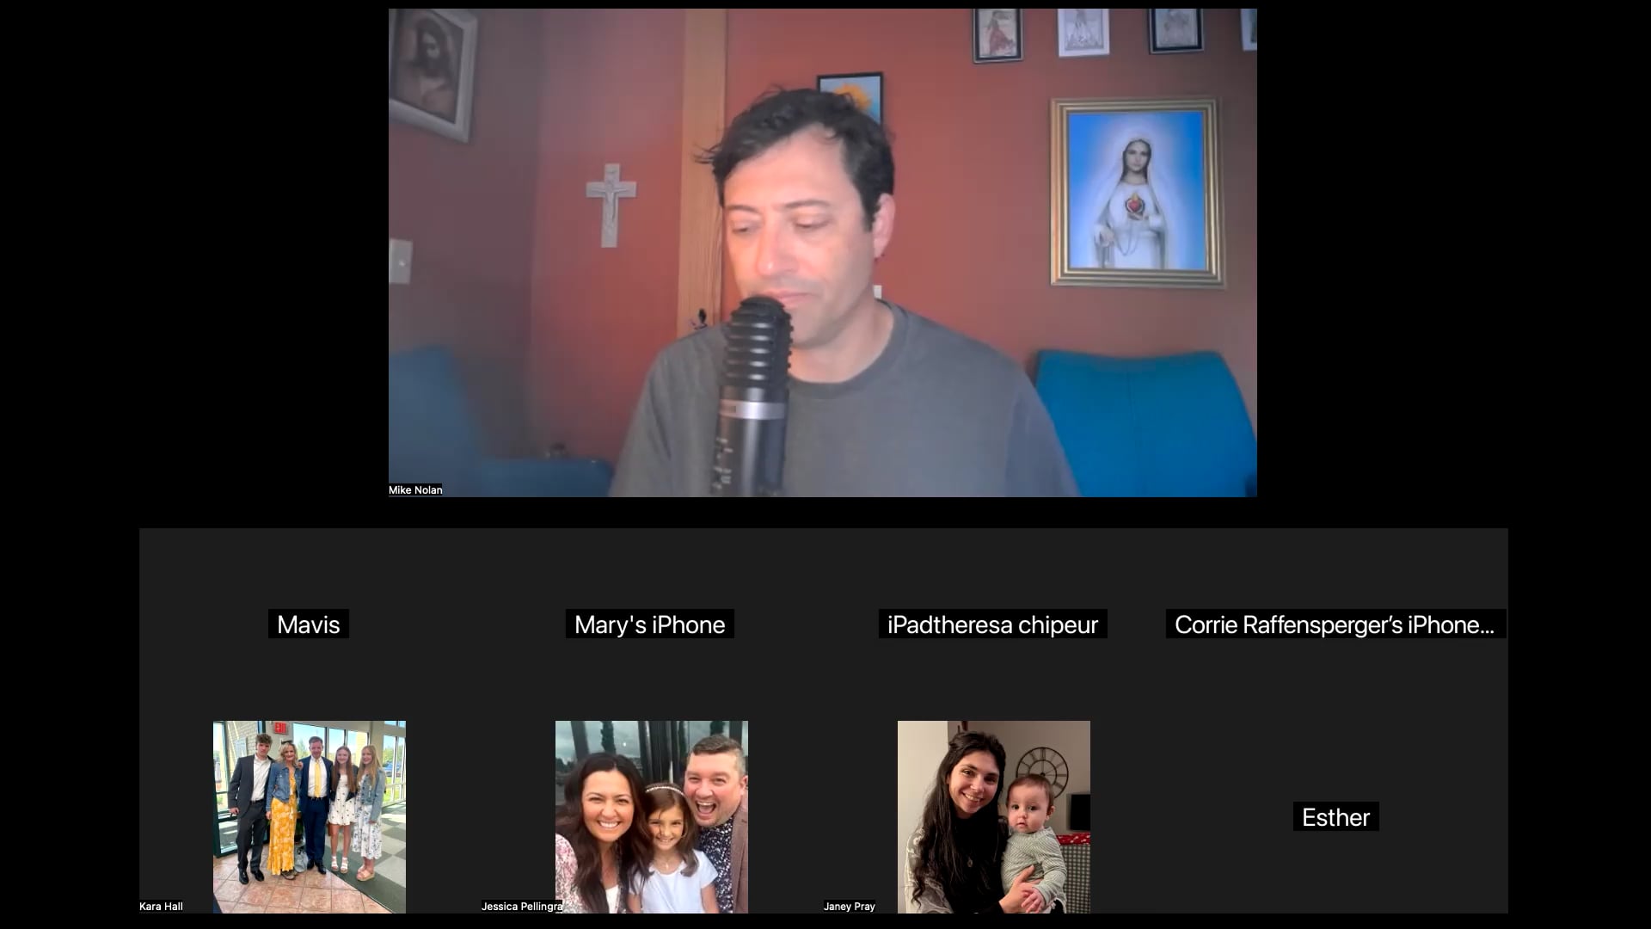Click the Mike Nolan name label

pyautogui.click(x=415, y=490)
